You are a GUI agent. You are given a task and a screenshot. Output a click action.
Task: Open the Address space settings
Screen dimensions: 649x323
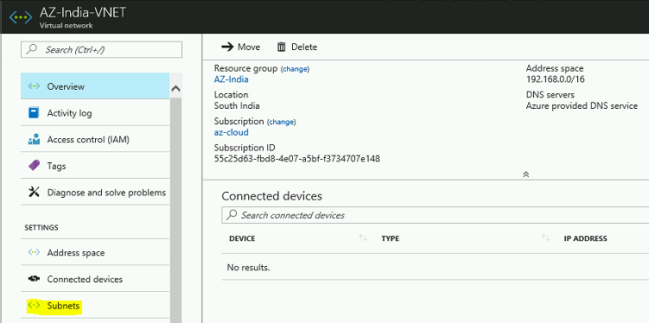coord(95,252)
